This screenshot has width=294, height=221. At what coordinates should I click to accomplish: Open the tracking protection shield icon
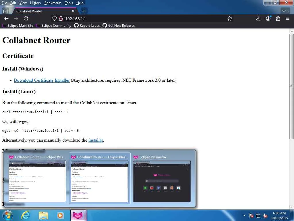(54, 18)
